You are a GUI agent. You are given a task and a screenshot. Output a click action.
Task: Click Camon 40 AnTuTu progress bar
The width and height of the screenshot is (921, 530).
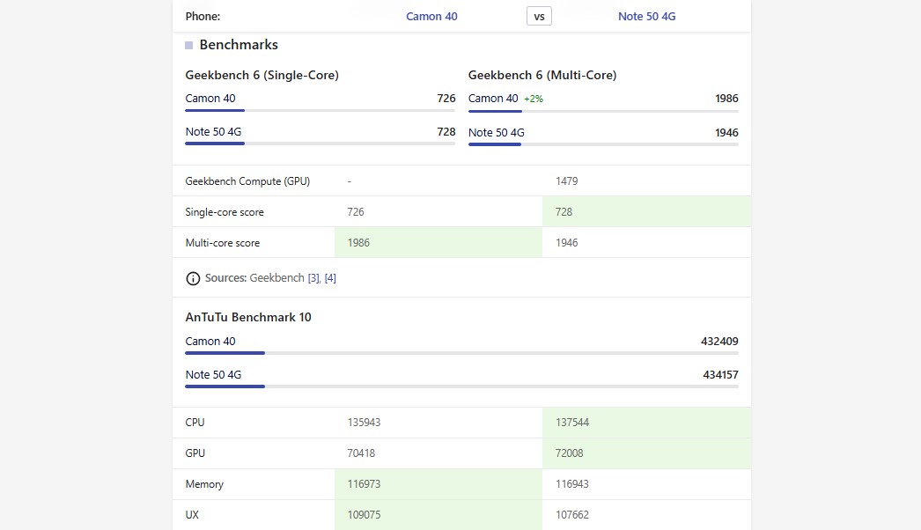coord(461,353)
